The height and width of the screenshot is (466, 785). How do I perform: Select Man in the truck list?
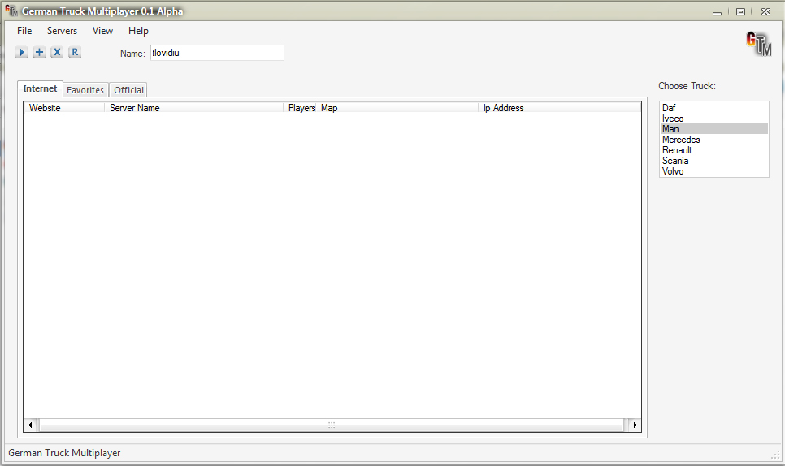click(x=714, y=129)
